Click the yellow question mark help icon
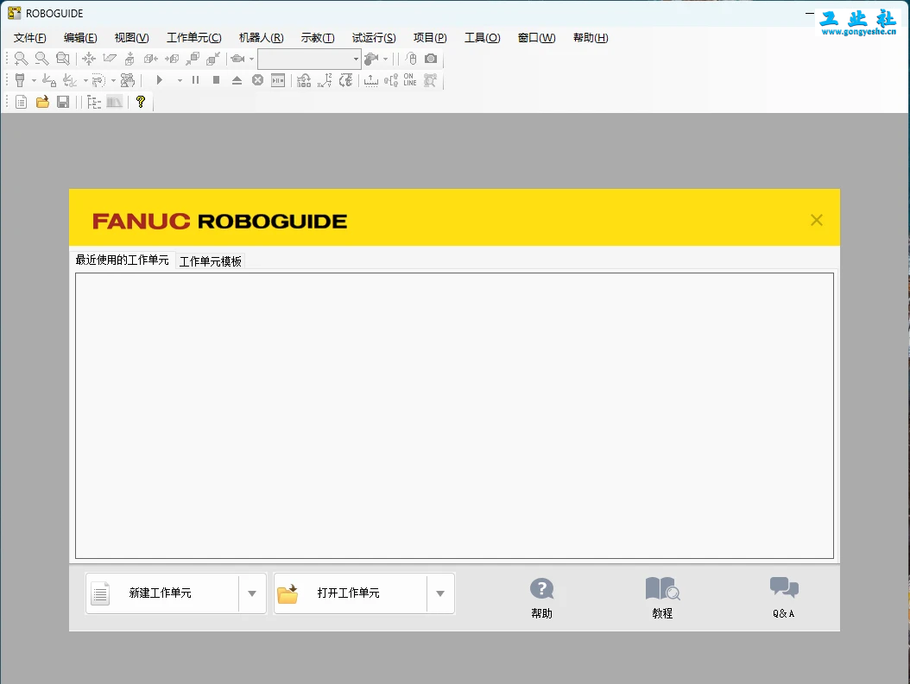The image size is (910, 684). [x=141, y=102]
